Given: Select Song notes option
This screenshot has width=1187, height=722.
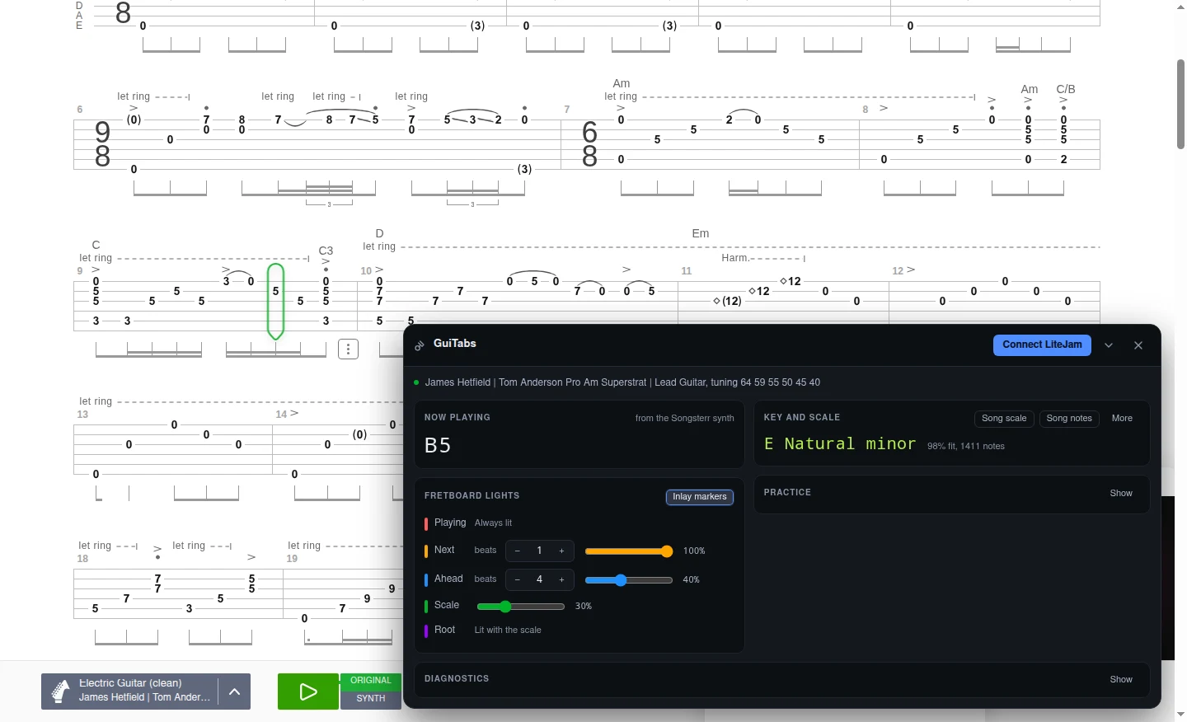Looking at the screenshot, I should (1069, 419).
